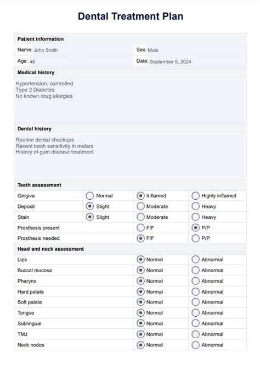The width and height of the screenshot is (260, 369).
Task: Click the Date field September 5, 2024
Action: 197,62
